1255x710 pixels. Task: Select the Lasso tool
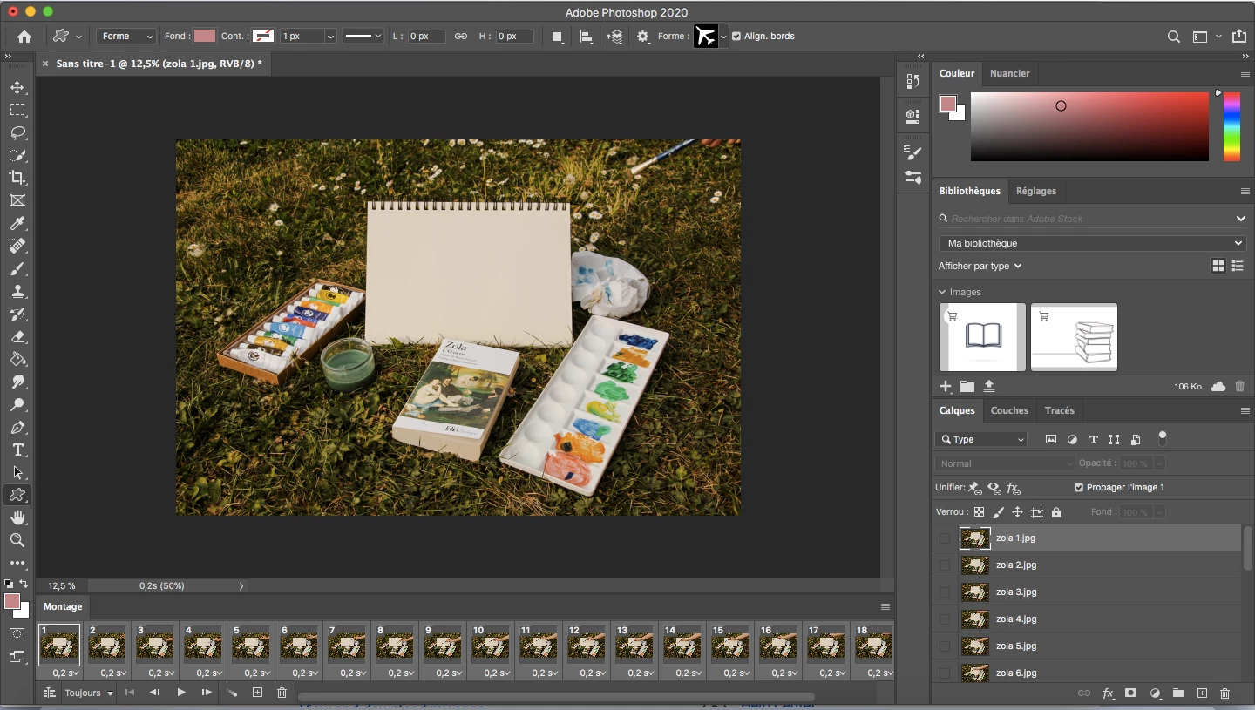(17, 132)
